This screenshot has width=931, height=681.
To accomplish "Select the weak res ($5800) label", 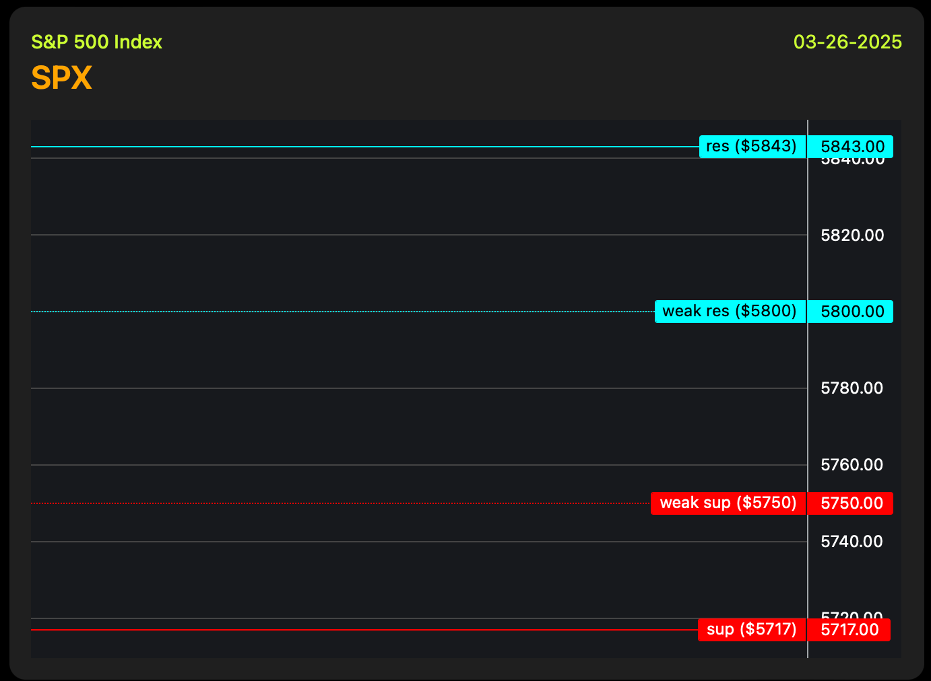I will click(x=730, y=311).
